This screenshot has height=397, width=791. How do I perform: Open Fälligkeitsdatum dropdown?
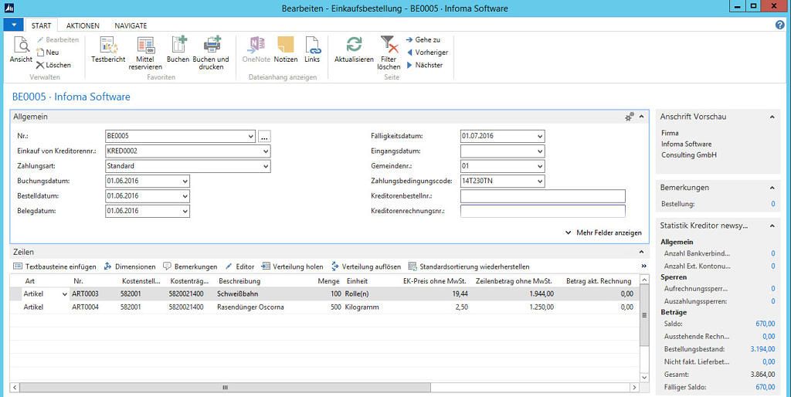[x=540, y=136]
